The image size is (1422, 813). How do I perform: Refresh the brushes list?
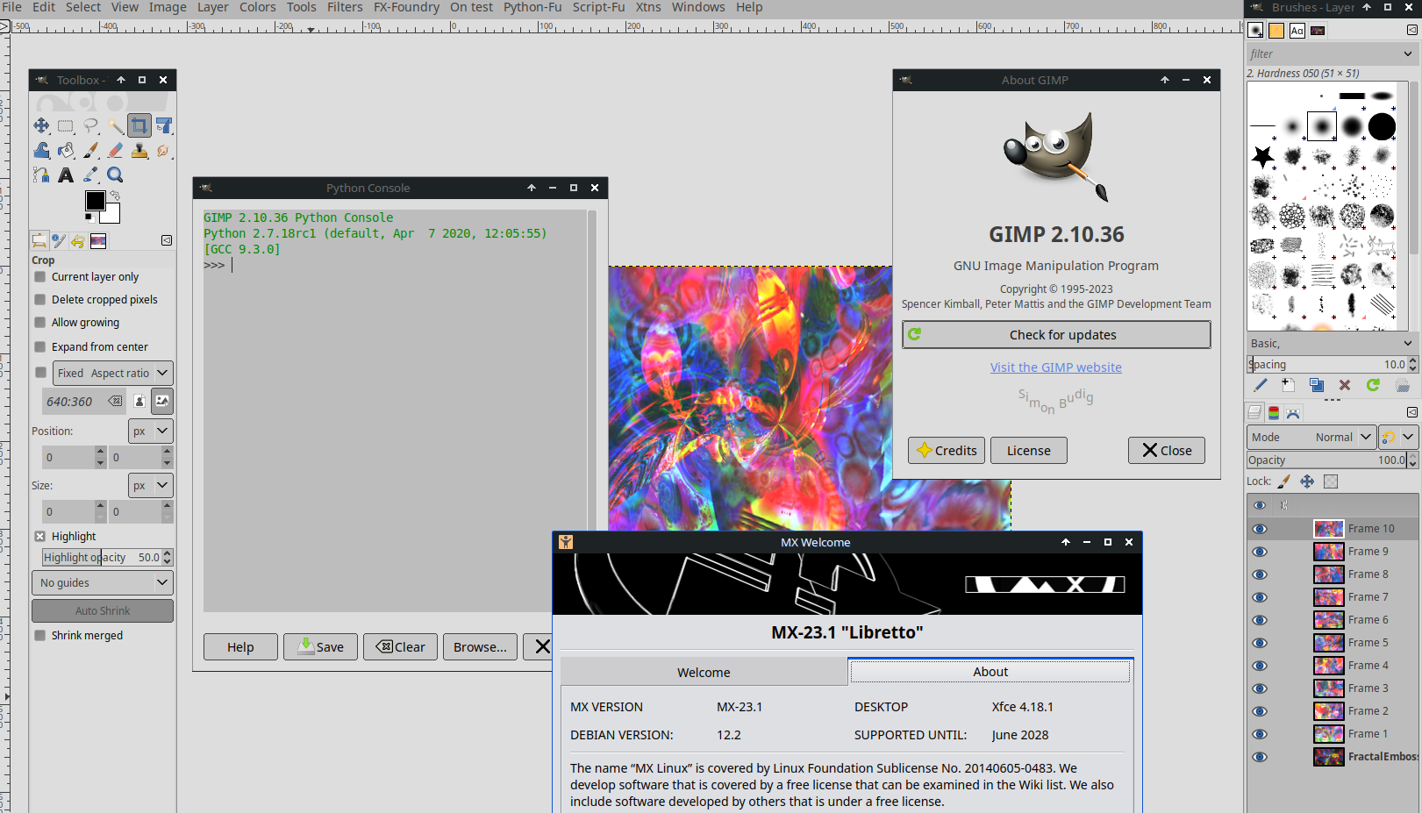[x=1373, y=385]
